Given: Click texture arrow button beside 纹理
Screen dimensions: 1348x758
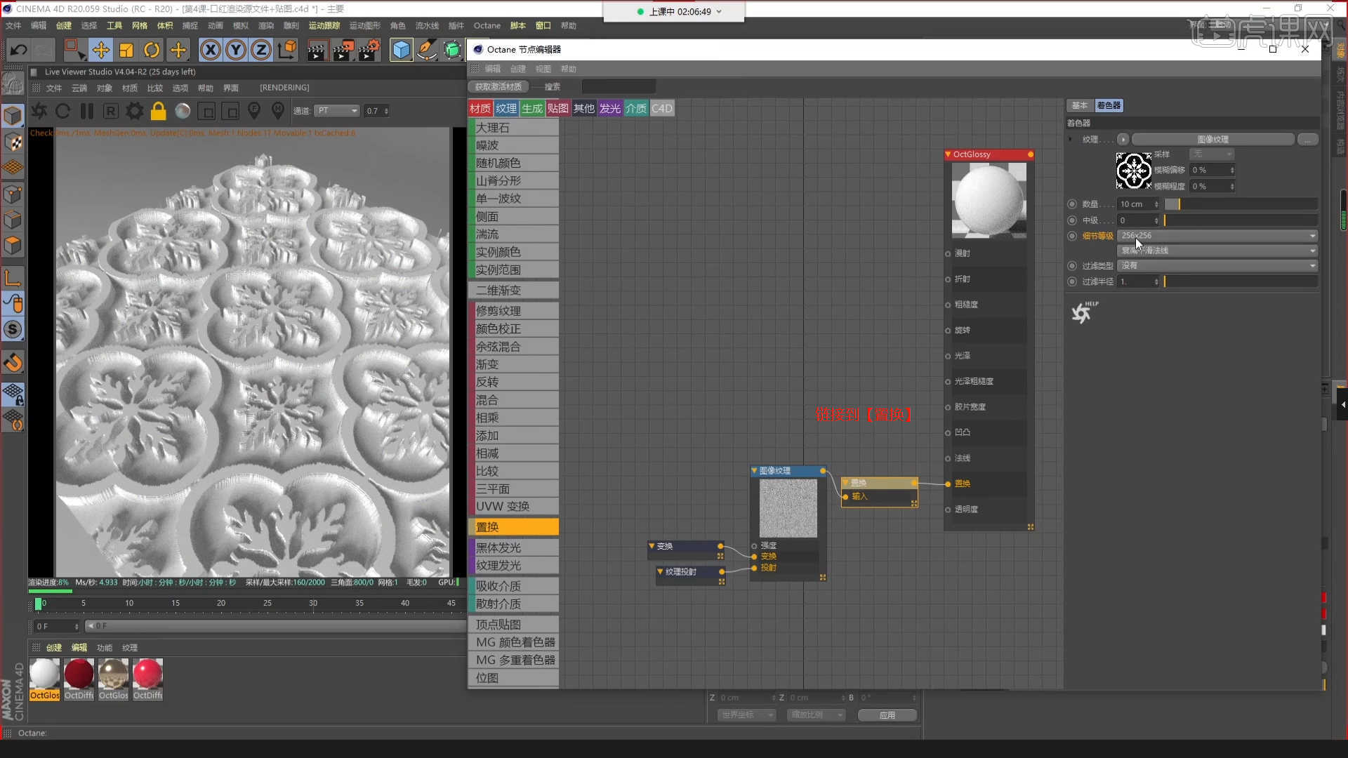Looking at the screenshot, I should coord(1123,139).
